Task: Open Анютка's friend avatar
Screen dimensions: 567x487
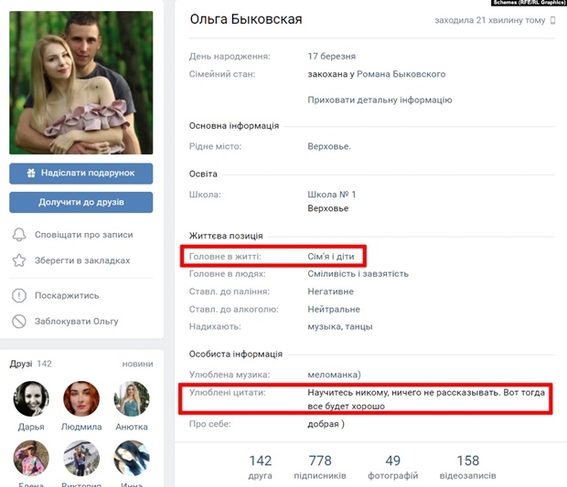Action: pyautogui.click(x=131, y=399)
